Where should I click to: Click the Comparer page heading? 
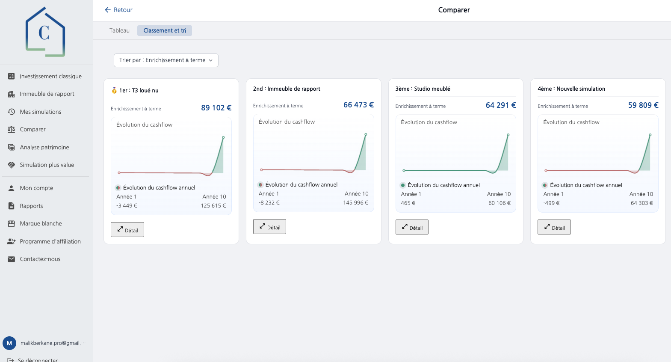coord(454,10)
